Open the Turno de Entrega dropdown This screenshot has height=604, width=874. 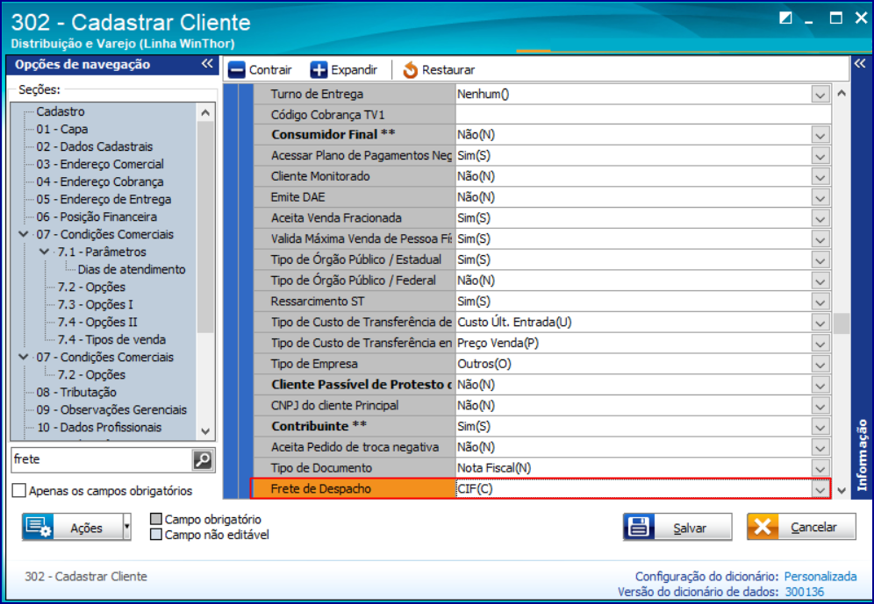(820, 94)
